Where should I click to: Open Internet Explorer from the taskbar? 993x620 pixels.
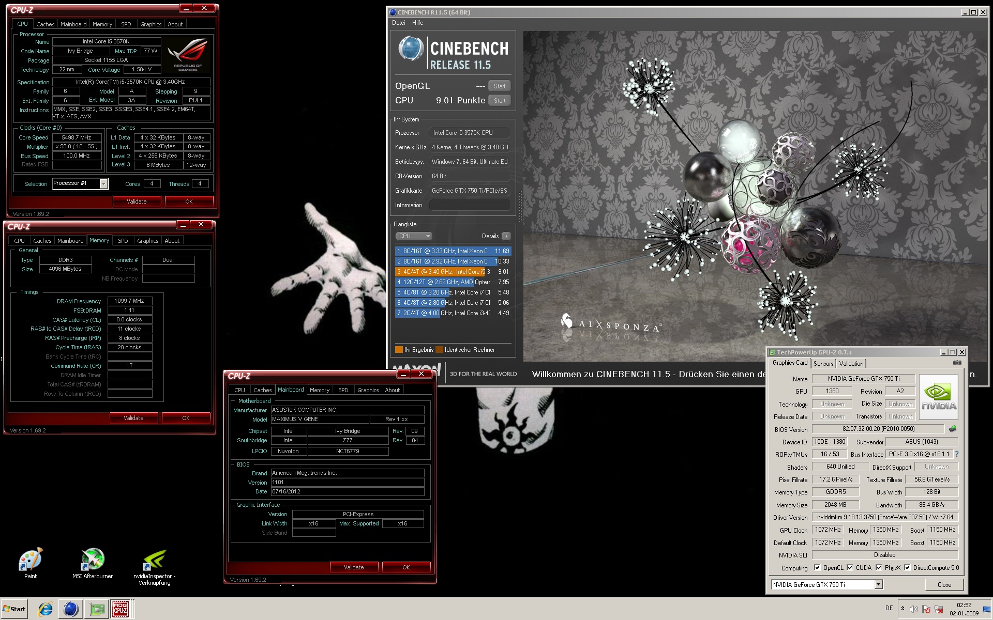coord(45,609)
